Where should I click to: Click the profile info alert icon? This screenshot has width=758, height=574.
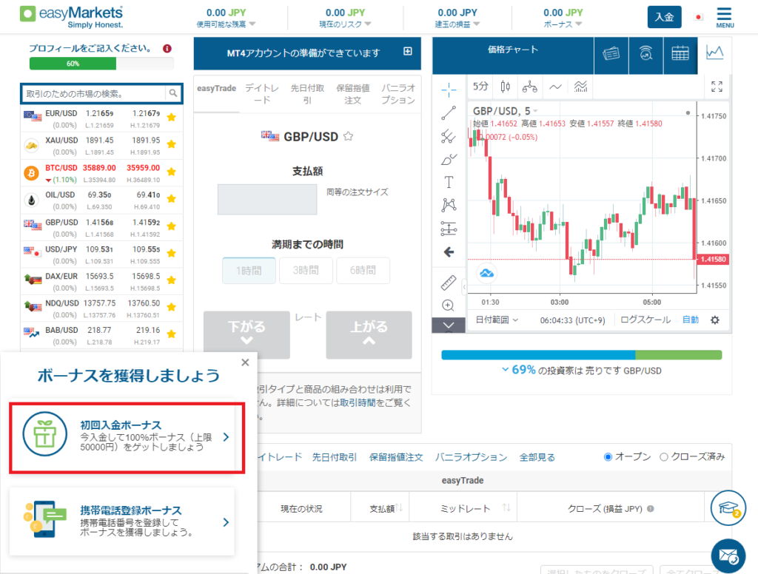click(x=167, y=48)
